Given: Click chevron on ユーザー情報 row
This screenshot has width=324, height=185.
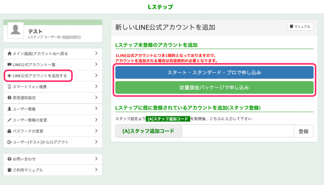Looking at the screenshot, I should 96,108.
